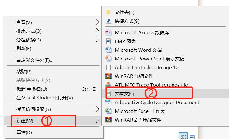Open the 授予访问权限(G) submenu arrow
This screenshot has width=229, height=139.
pyautogui.click(x=98, y=109)
